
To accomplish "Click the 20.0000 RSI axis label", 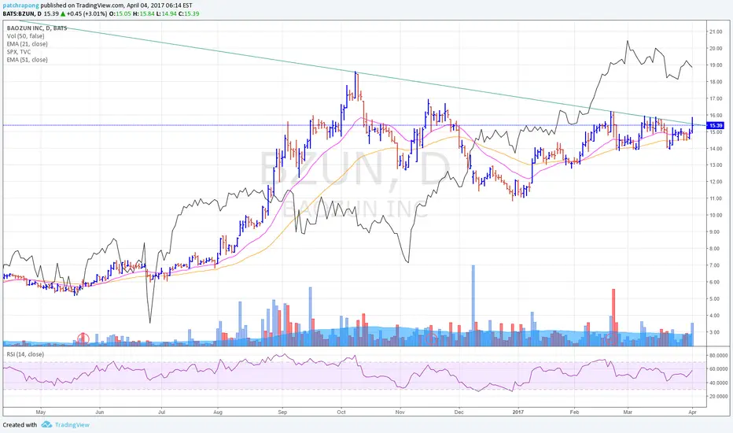I will [x=719, y=396].
